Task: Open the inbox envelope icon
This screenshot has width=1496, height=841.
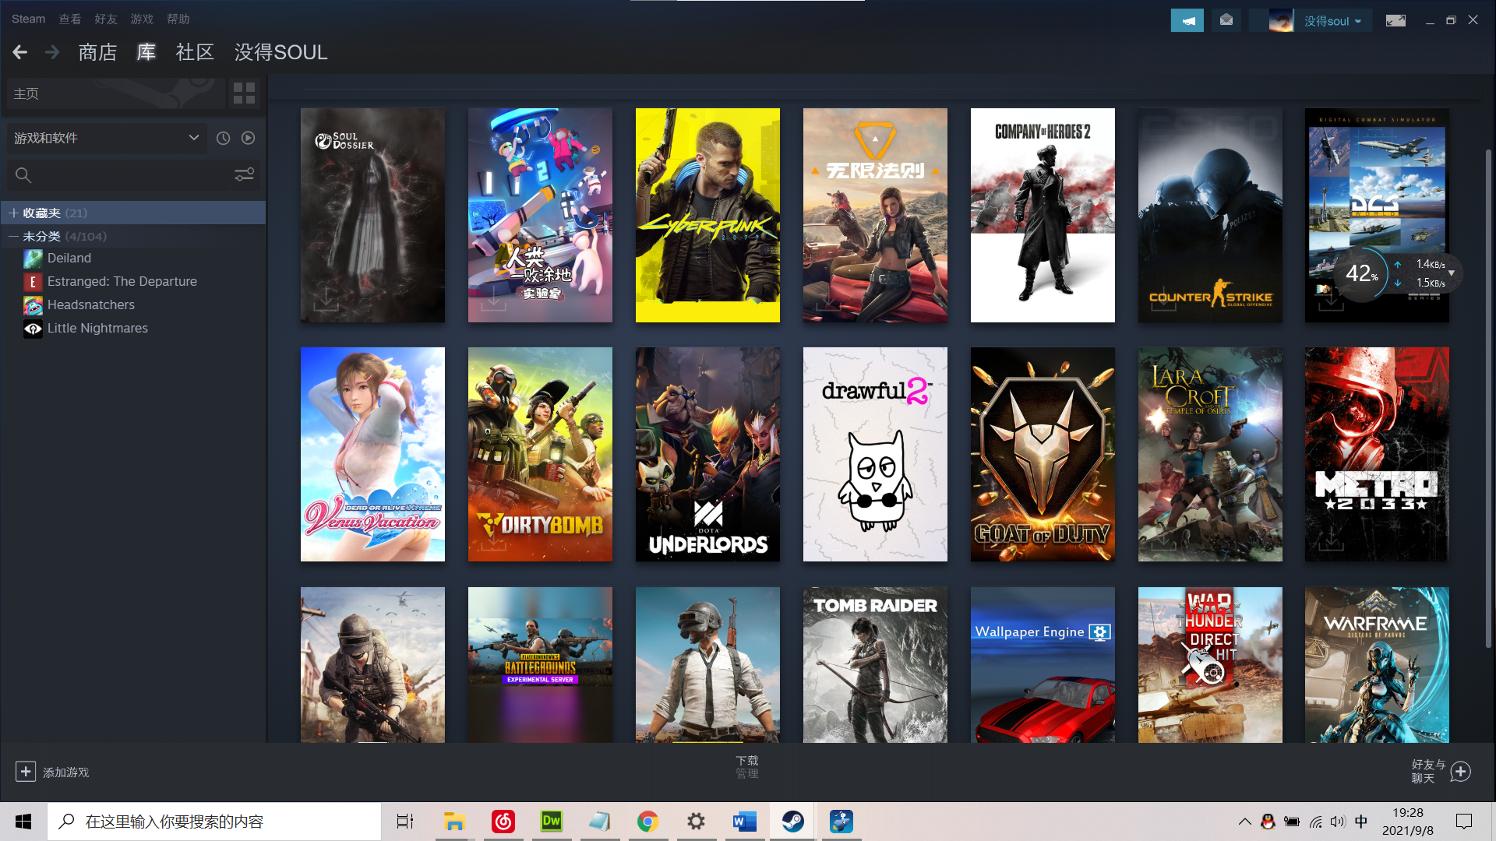Action: (x=1226, y=21)
